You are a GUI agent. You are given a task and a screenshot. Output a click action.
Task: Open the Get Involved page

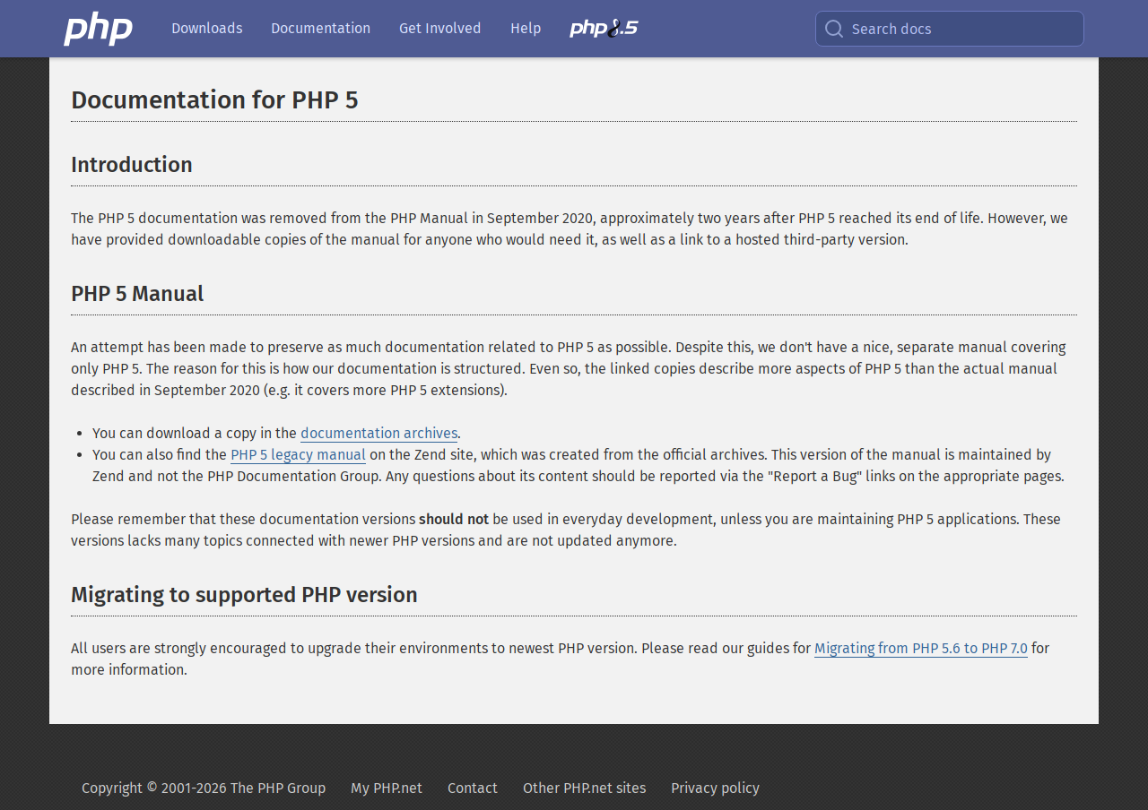tap(439, 29)
